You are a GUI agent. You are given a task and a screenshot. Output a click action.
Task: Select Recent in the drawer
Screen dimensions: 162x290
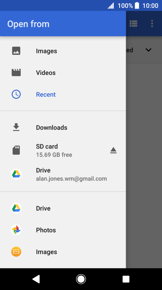tap(63, 94)
